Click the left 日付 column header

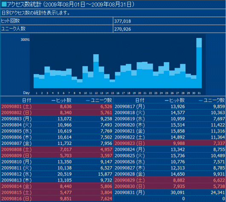pyautogui.click(x=27, y=100)
